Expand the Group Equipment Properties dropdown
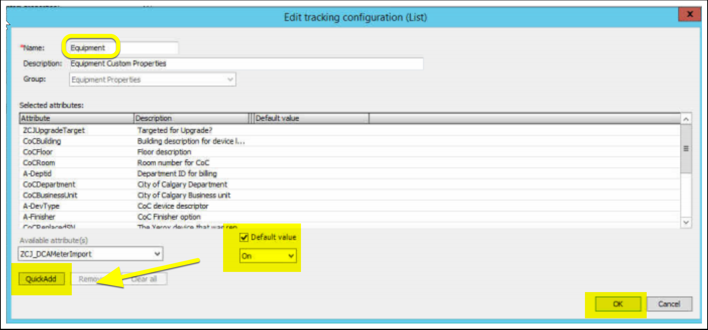The image size is (708, 330). [x=152, y=79]
